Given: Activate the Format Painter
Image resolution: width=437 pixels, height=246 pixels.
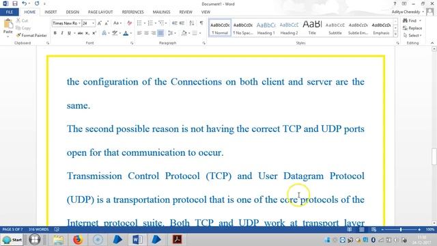Looking at the screenshot, I should coord(31,36).
